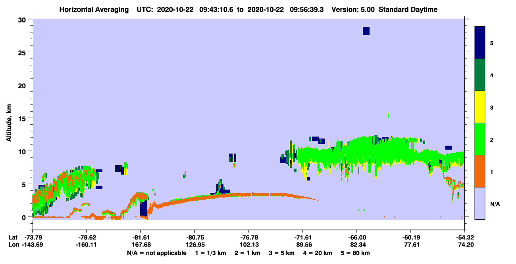
Task: Click the 'Lat' row label
Action: click(x=13, y=237)
